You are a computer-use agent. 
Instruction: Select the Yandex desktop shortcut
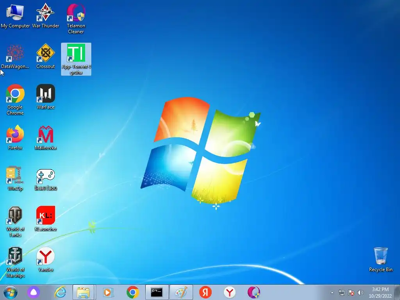45,260
